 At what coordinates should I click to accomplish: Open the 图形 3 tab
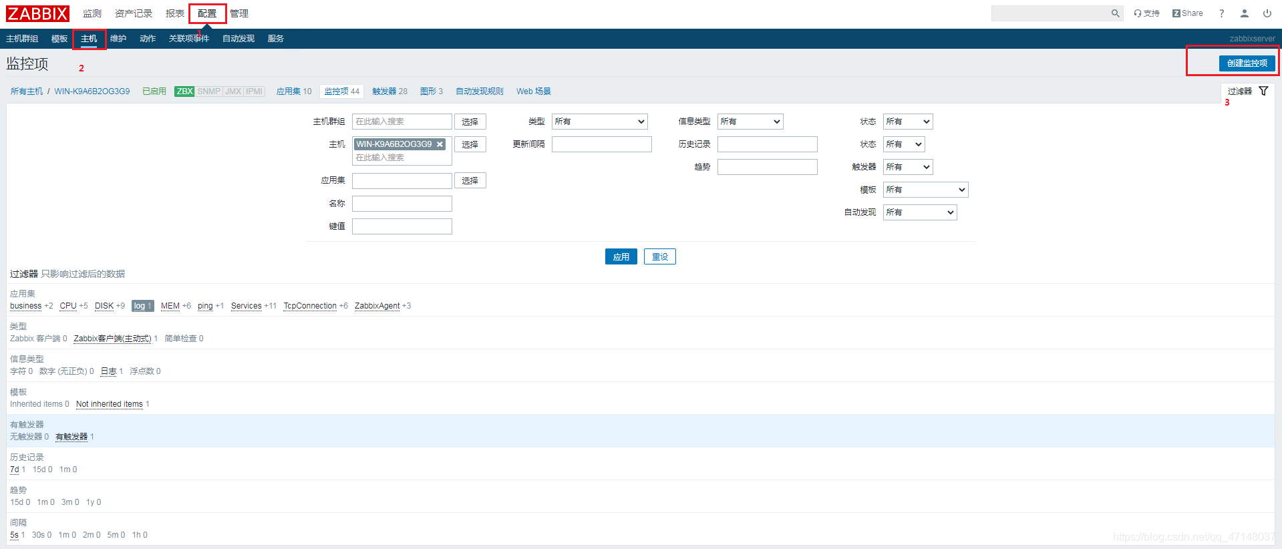pos(432,91)
